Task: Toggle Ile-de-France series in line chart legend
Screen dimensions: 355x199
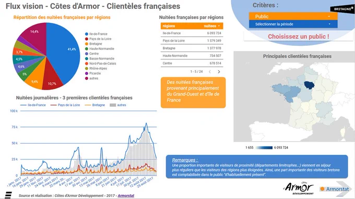Action: [x=33, y=105]
